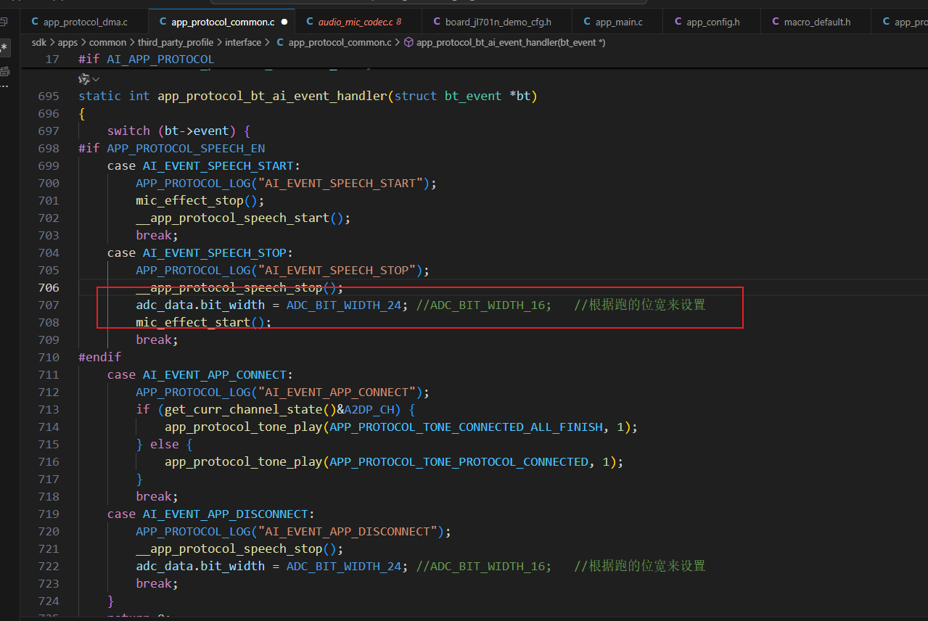Click mic_effect_stop() on line 701
Viewport: 928px width, 621px height.
[200, 200]
